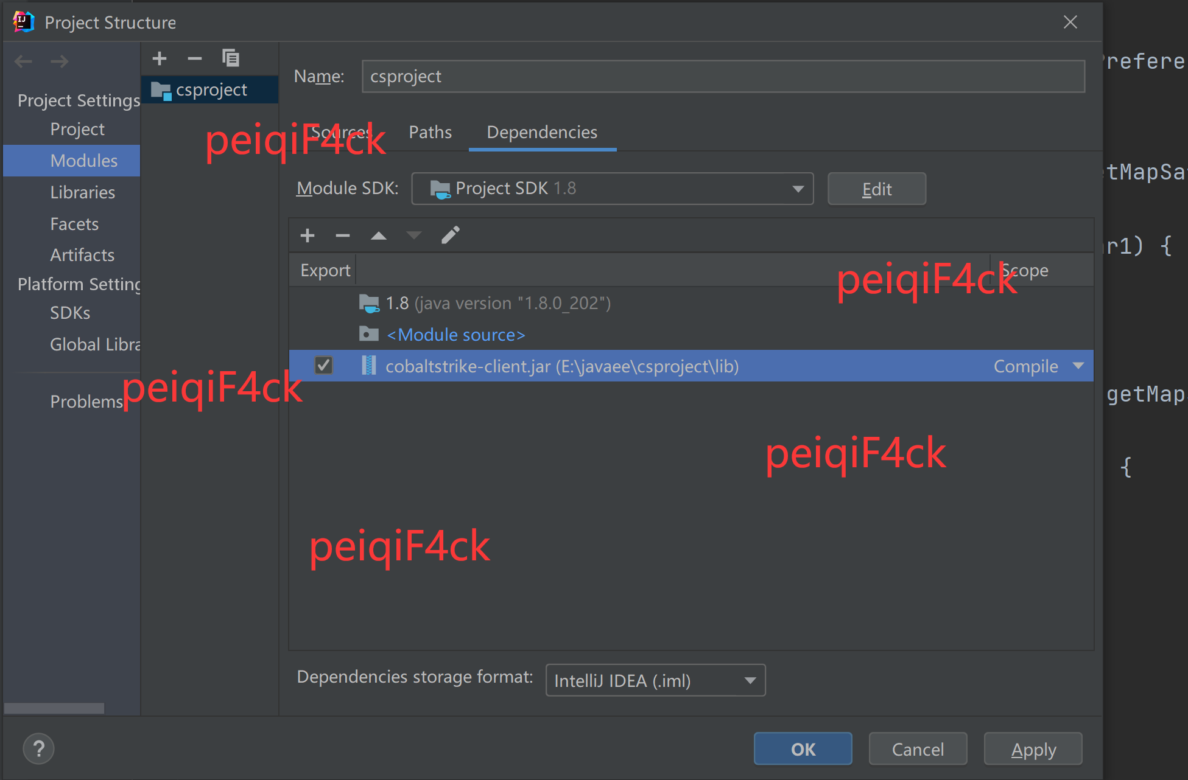Click the Edit button for Module SDK
1188x780 pixels.
(877, 189)
